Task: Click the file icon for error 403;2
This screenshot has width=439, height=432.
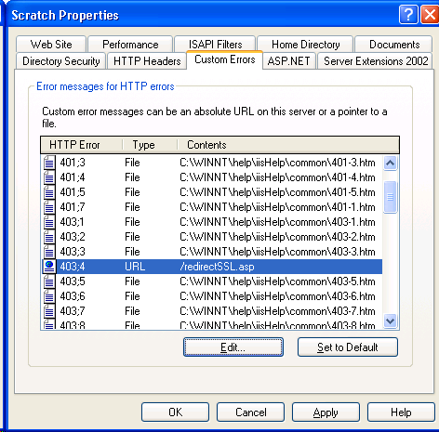Action: [x=49, y=237]
